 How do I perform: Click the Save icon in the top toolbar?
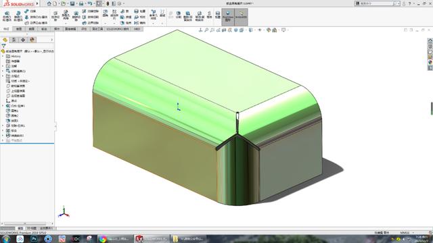click(72, 3)
